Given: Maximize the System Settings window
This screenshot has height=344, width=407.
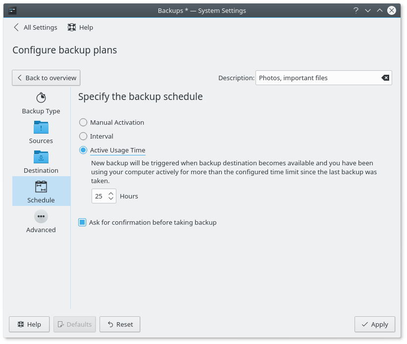Looking at the screenshot, I should 380,10.
